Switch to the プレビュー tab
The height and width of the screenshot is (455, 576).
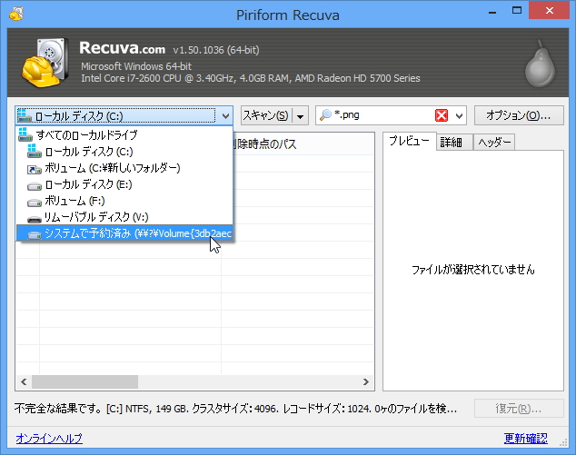(409, 141)
